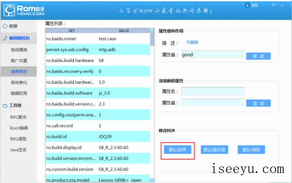Screen dimensions: 292x183
Task: Select the 'ro.baidu.romer' row
Action: (x=98, y=39)
